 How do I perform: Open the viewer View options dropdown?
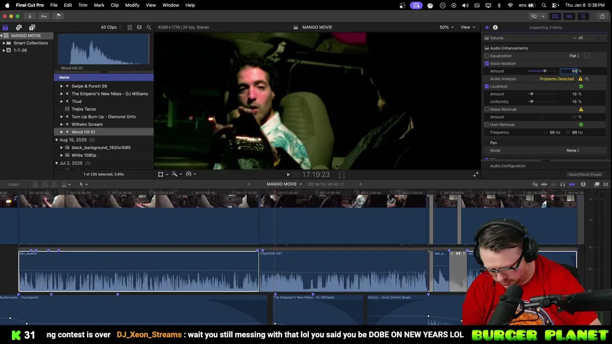tap(468, 27)
